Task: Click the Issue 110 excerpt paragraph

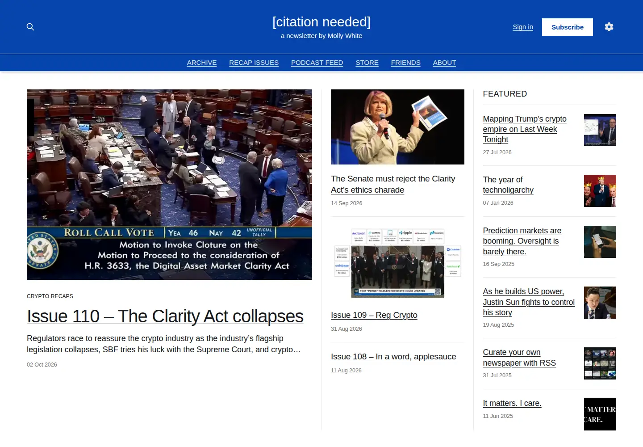Action: click(164, 344)
